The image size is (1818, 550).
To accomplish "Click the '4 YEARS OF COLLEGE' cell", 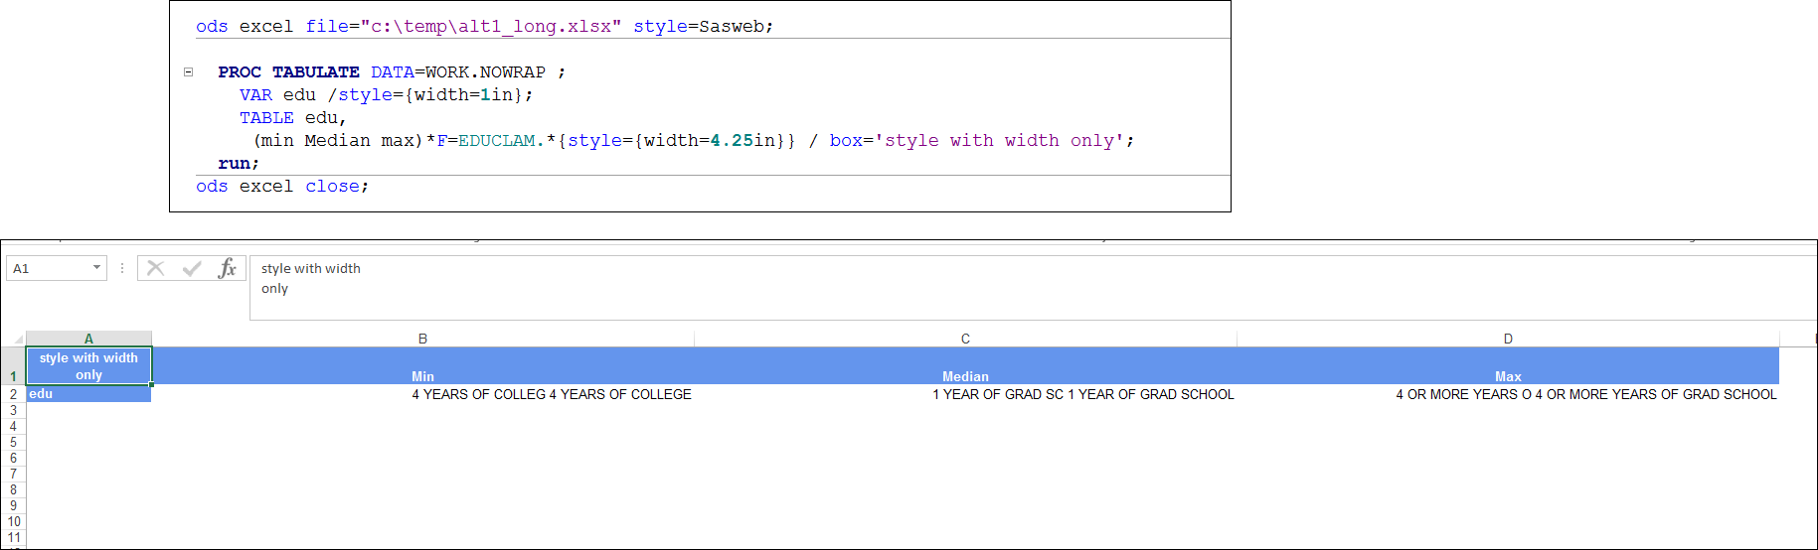I will [x=552, y=394].
